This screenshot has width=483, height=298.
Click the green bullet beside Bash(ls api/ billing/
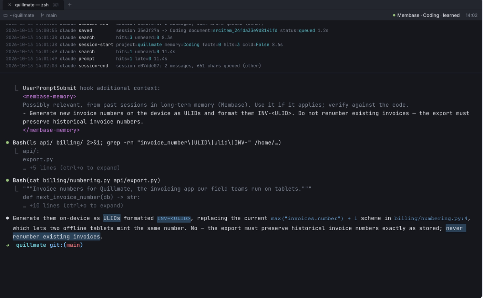8,142
